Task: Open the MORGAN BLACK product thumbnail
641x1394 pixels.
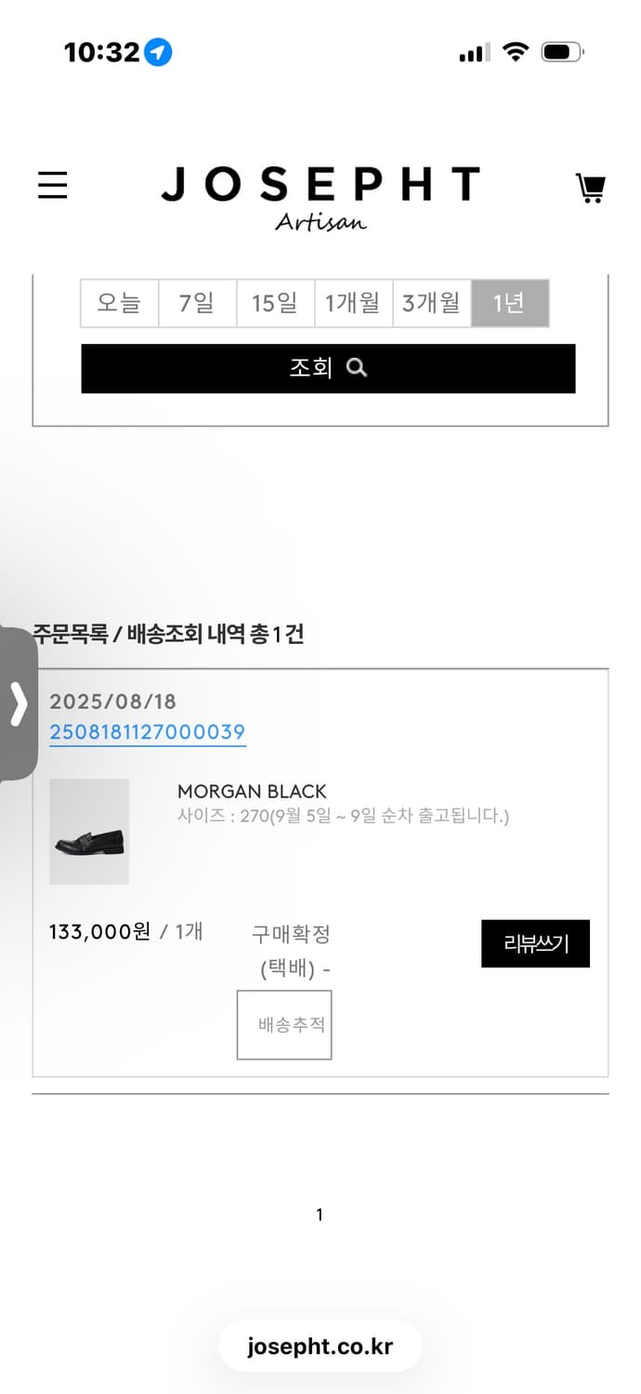Action: click(x=89, y=830)
